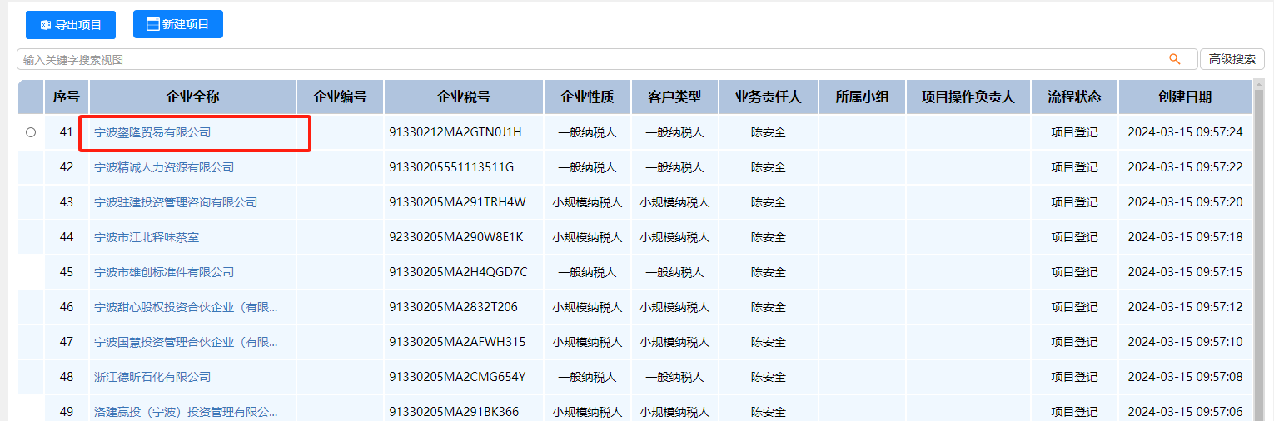Click 小规模纳税人 客户类型 in row 46

[674, 307]
